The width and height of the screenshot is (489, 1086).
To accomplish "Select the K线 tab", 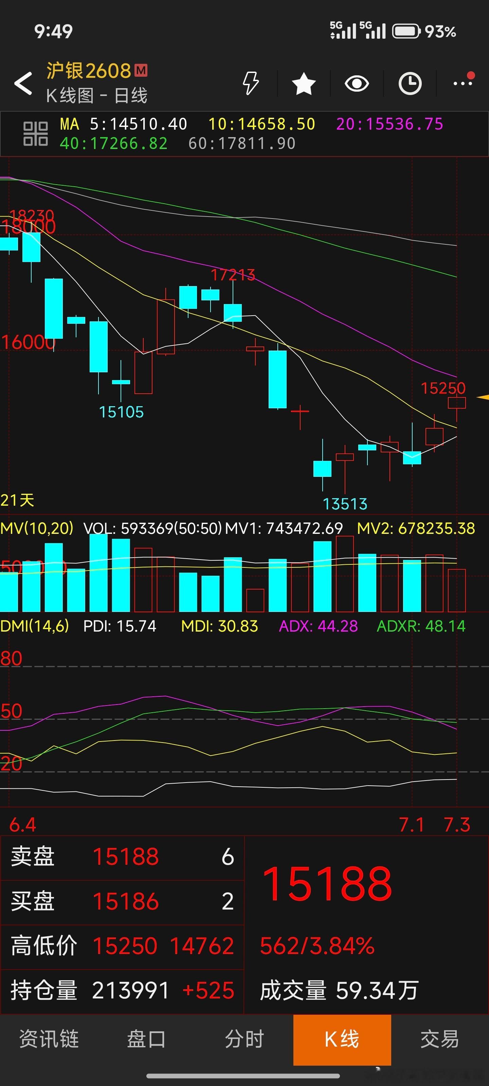I will pos(342,1040).
